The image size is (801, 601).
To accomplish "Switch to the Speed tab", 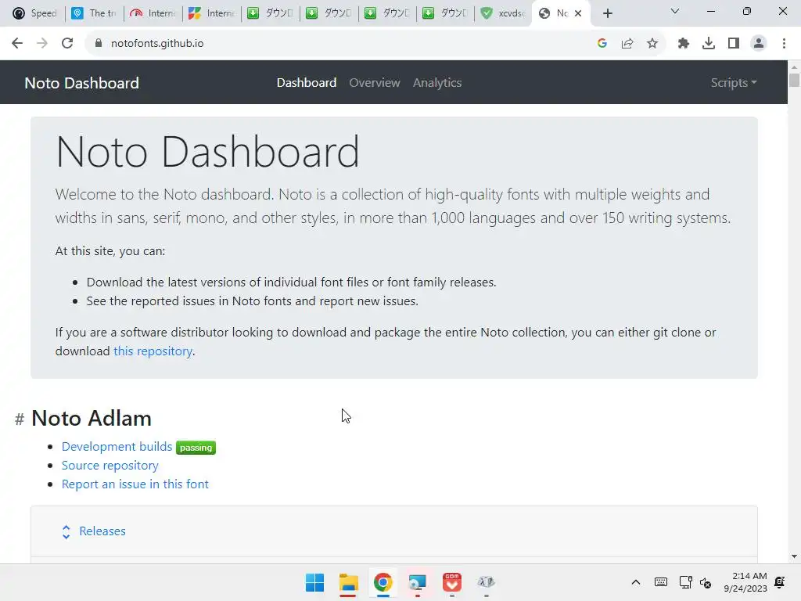I will click(35, 13).
